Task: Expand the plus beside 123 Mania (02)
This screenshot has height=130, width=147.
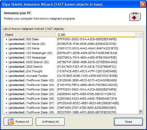Action: pos(6,44)
